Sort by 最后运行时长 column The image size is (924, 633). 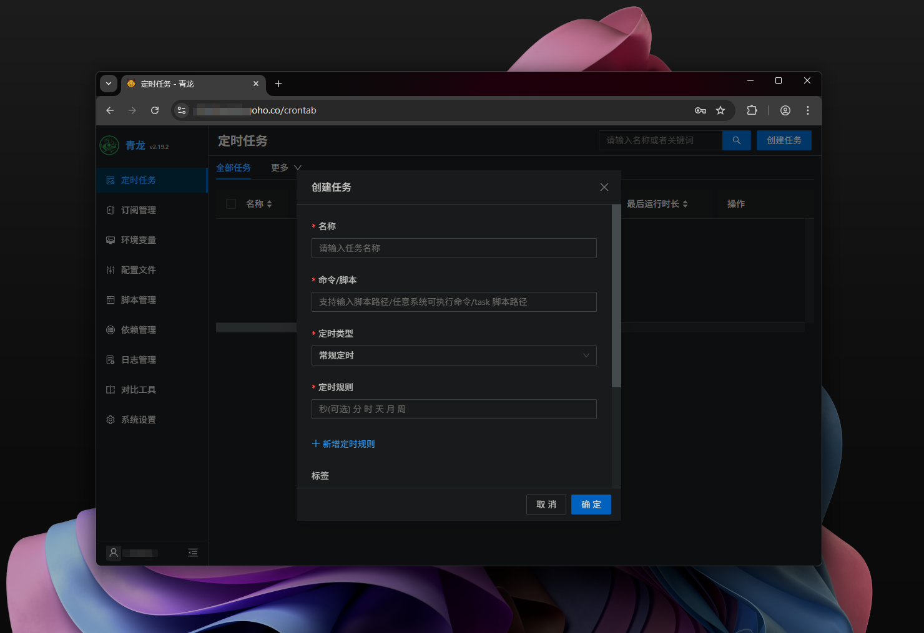(x=657, y=204)
